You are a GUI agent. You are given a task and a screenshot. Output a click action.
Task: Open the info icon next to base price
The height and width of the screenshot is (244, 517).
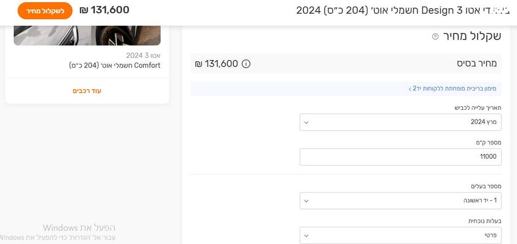point(246,64)
